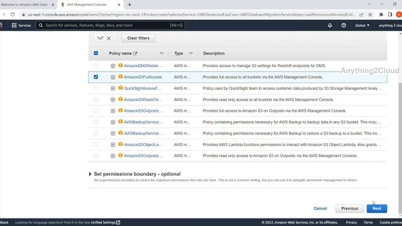The height and width of the screenshot is (226, 402).
Task: Check the QuickSightAccessF... policy checkbox
Action: [96, 88]
